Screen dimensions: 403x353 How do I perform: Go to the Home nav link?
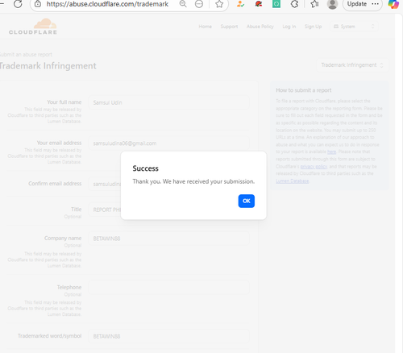pos(206,27)
